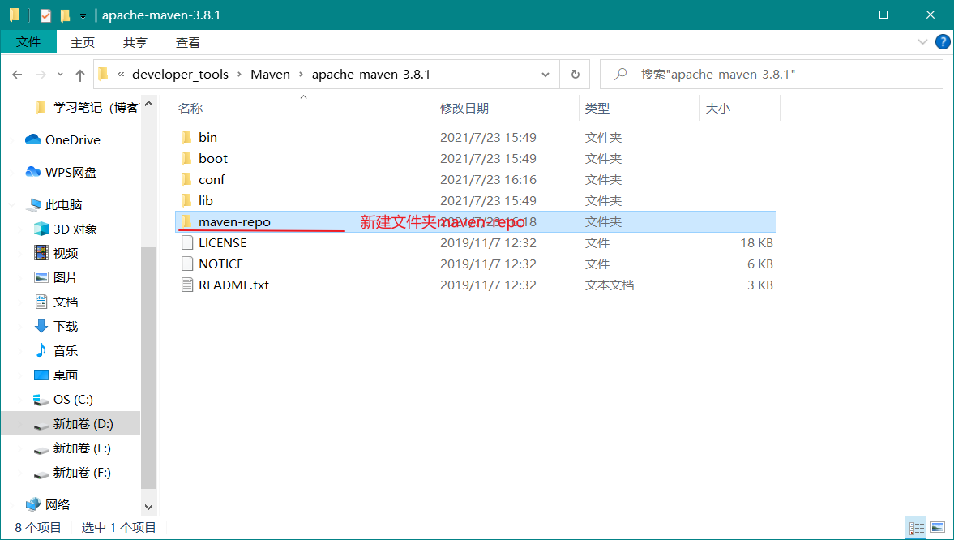Screen dimensions: 954x540
Task: Click the developer_tools breadcrumb
Action: click(x=180, y=75)
